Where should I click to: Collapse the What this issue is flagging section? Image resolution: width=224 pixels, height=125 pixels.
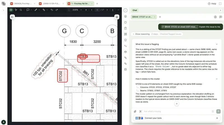[x=217, y=44]
